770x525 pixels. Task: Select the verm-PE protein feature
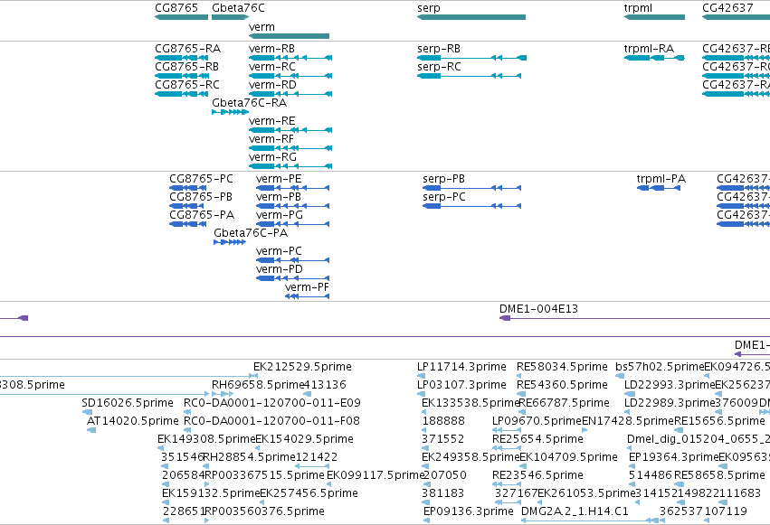292,188
